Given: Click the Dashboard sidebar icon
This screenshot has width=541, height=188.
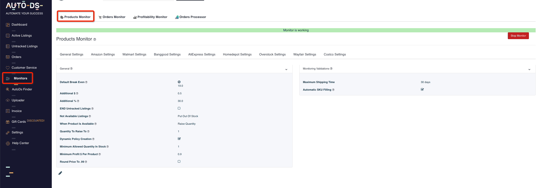Looking at the screenshot, I should pyautogui.click(x=8, y=25).
